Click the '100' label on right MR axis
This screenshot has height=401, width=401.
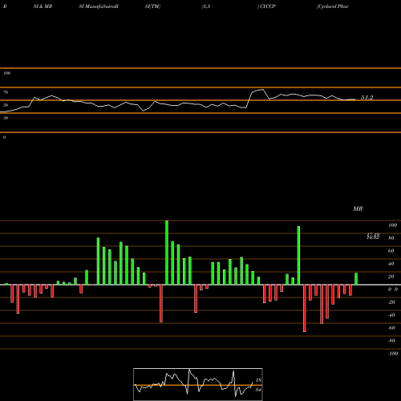point(392,225)
